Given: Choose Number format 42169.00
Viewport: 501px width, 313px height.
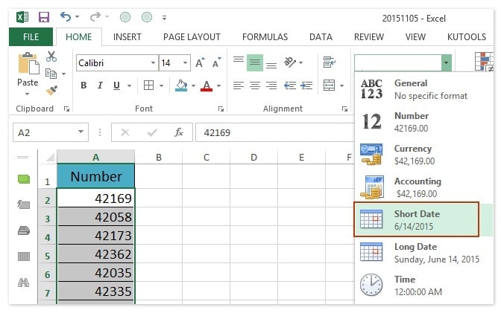Looking at the screenshot, I should tap(423, 122).
